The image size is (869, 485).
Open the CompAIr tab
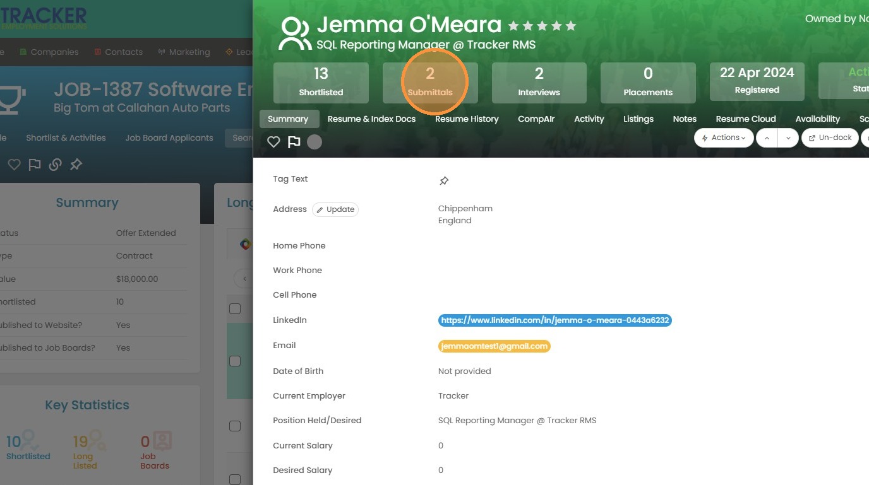click(536, 119)
